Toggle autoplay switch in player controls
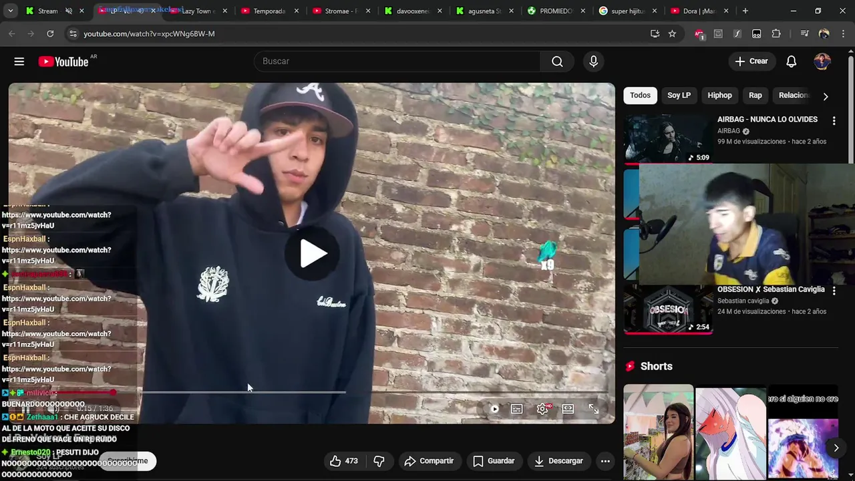Viewport: 855px width, 481px height. pyautogui.click(x=494, y=409)
